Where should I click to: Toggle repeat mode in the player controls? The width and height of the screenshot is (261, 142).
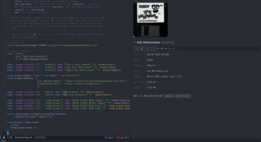[158, 49]
